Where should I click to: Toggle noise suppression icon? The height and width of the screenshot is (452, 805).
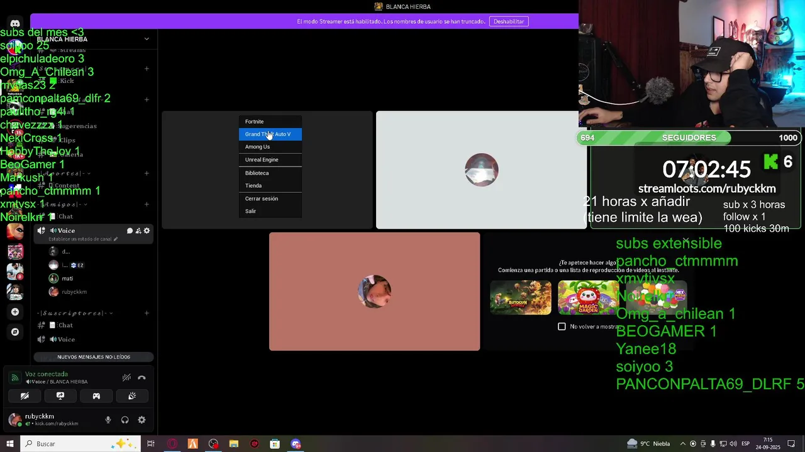pos(126,377)
